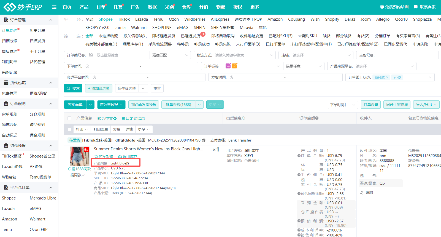This screenshot has width=441, height=237.
Task: Click the refresh icon next to 出货信息
Action: click(x=244, y=118)
